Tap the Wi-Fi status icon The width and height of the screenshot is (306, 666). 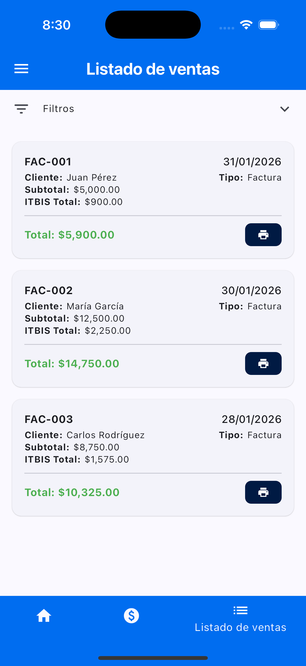click(246, 25)
